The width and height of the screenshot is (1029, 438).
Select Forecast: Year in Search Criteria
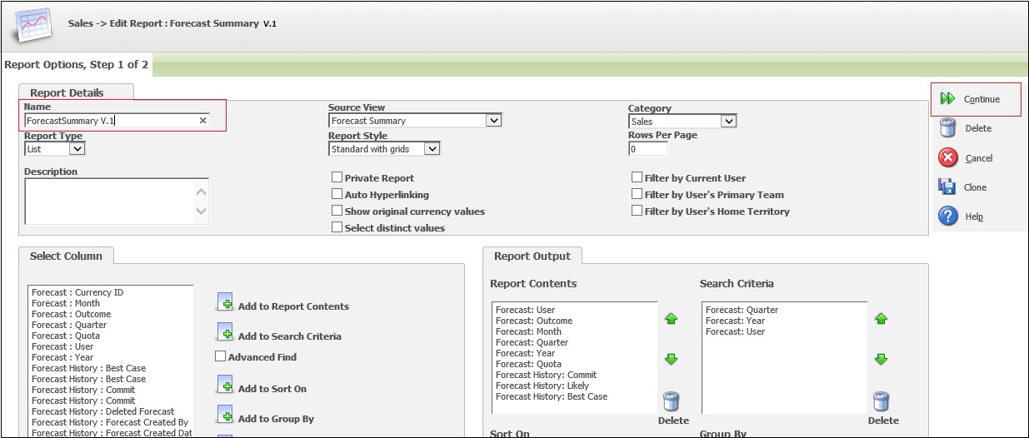point(735,321)
